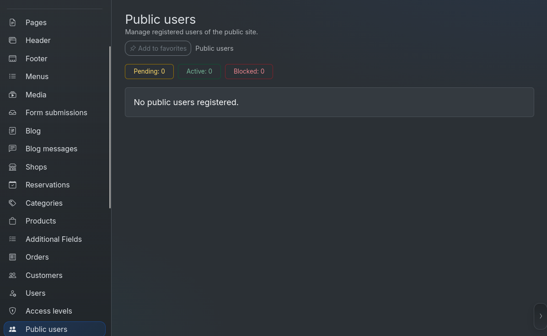Click Add to favorites button

point(158,48)
